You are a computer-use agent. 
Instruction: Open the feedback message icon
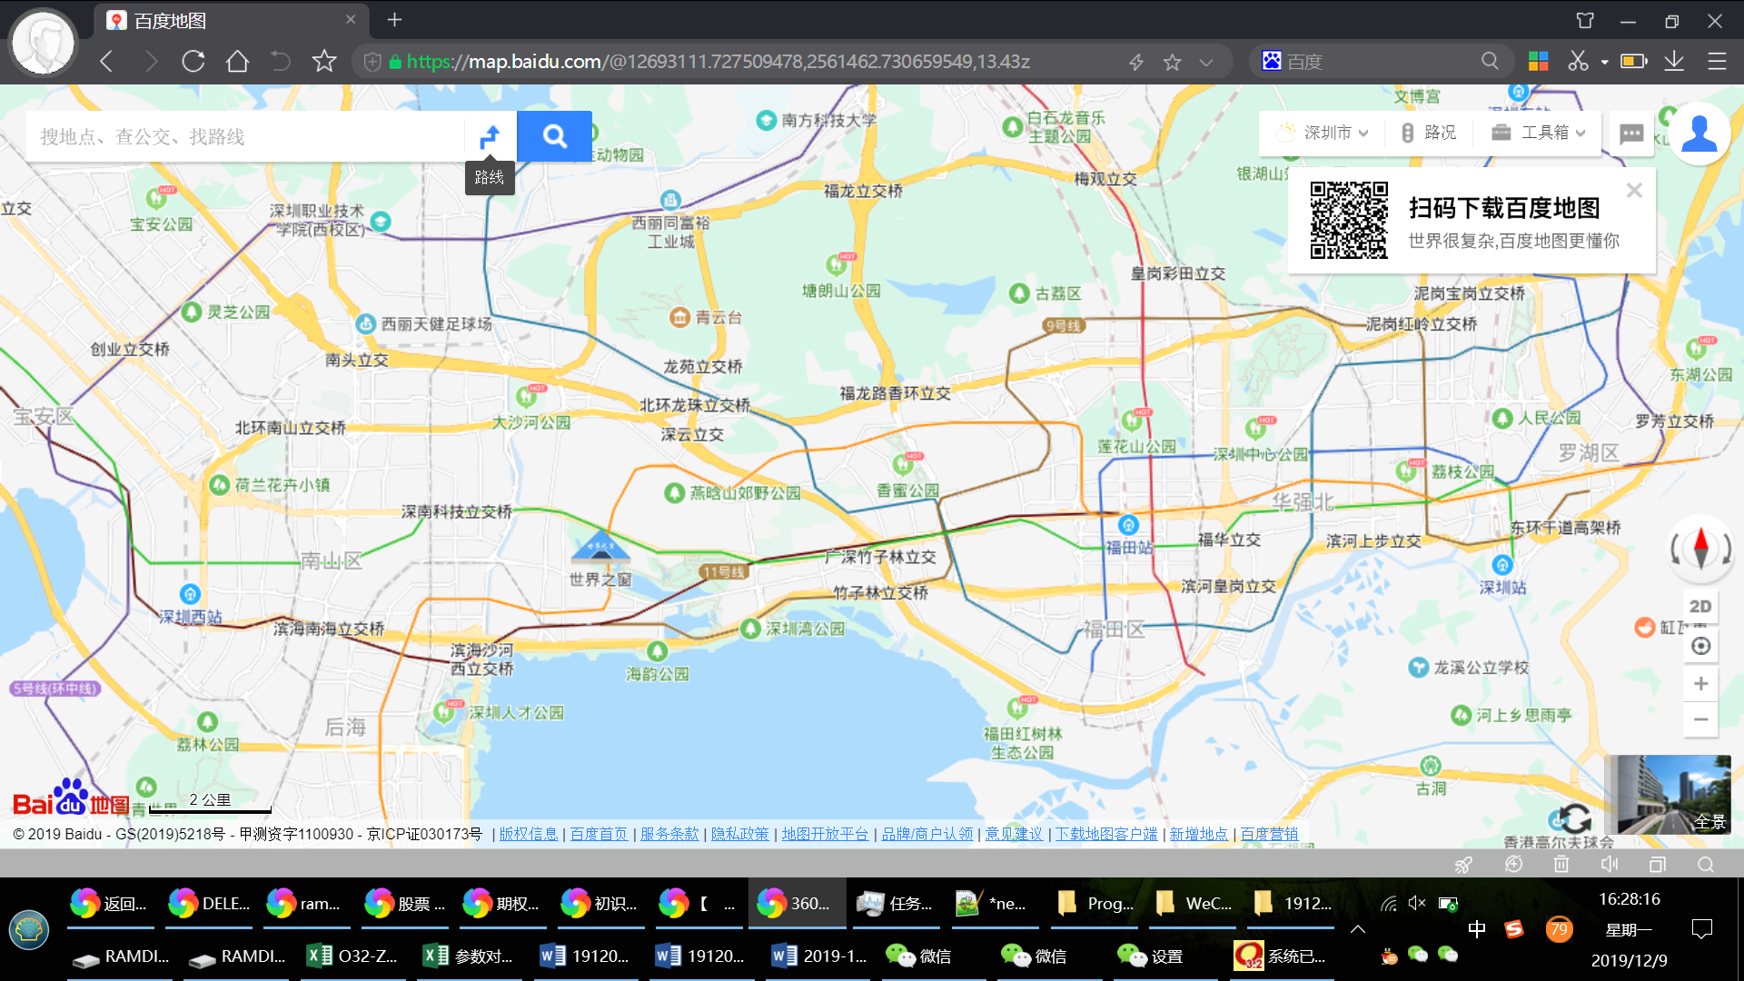tap(1631, 134)
